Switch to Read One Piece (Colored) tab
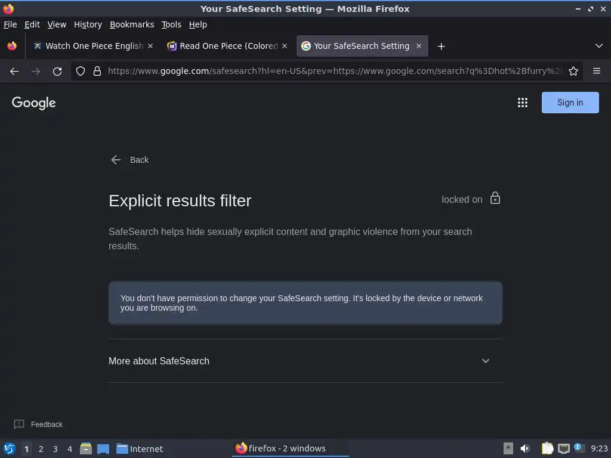 point(227,46)
